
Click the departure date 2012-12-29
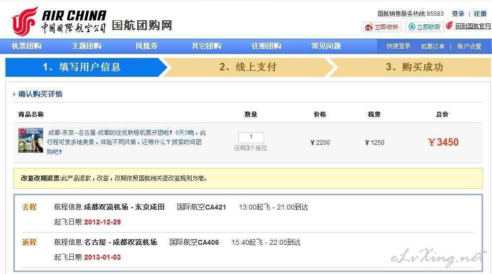[103, 222]
